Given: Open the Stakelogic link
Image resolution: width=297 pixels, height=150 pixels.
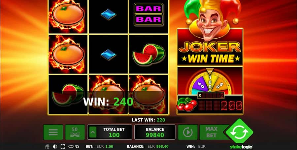Looking at the screenshot, I should 241,147.
